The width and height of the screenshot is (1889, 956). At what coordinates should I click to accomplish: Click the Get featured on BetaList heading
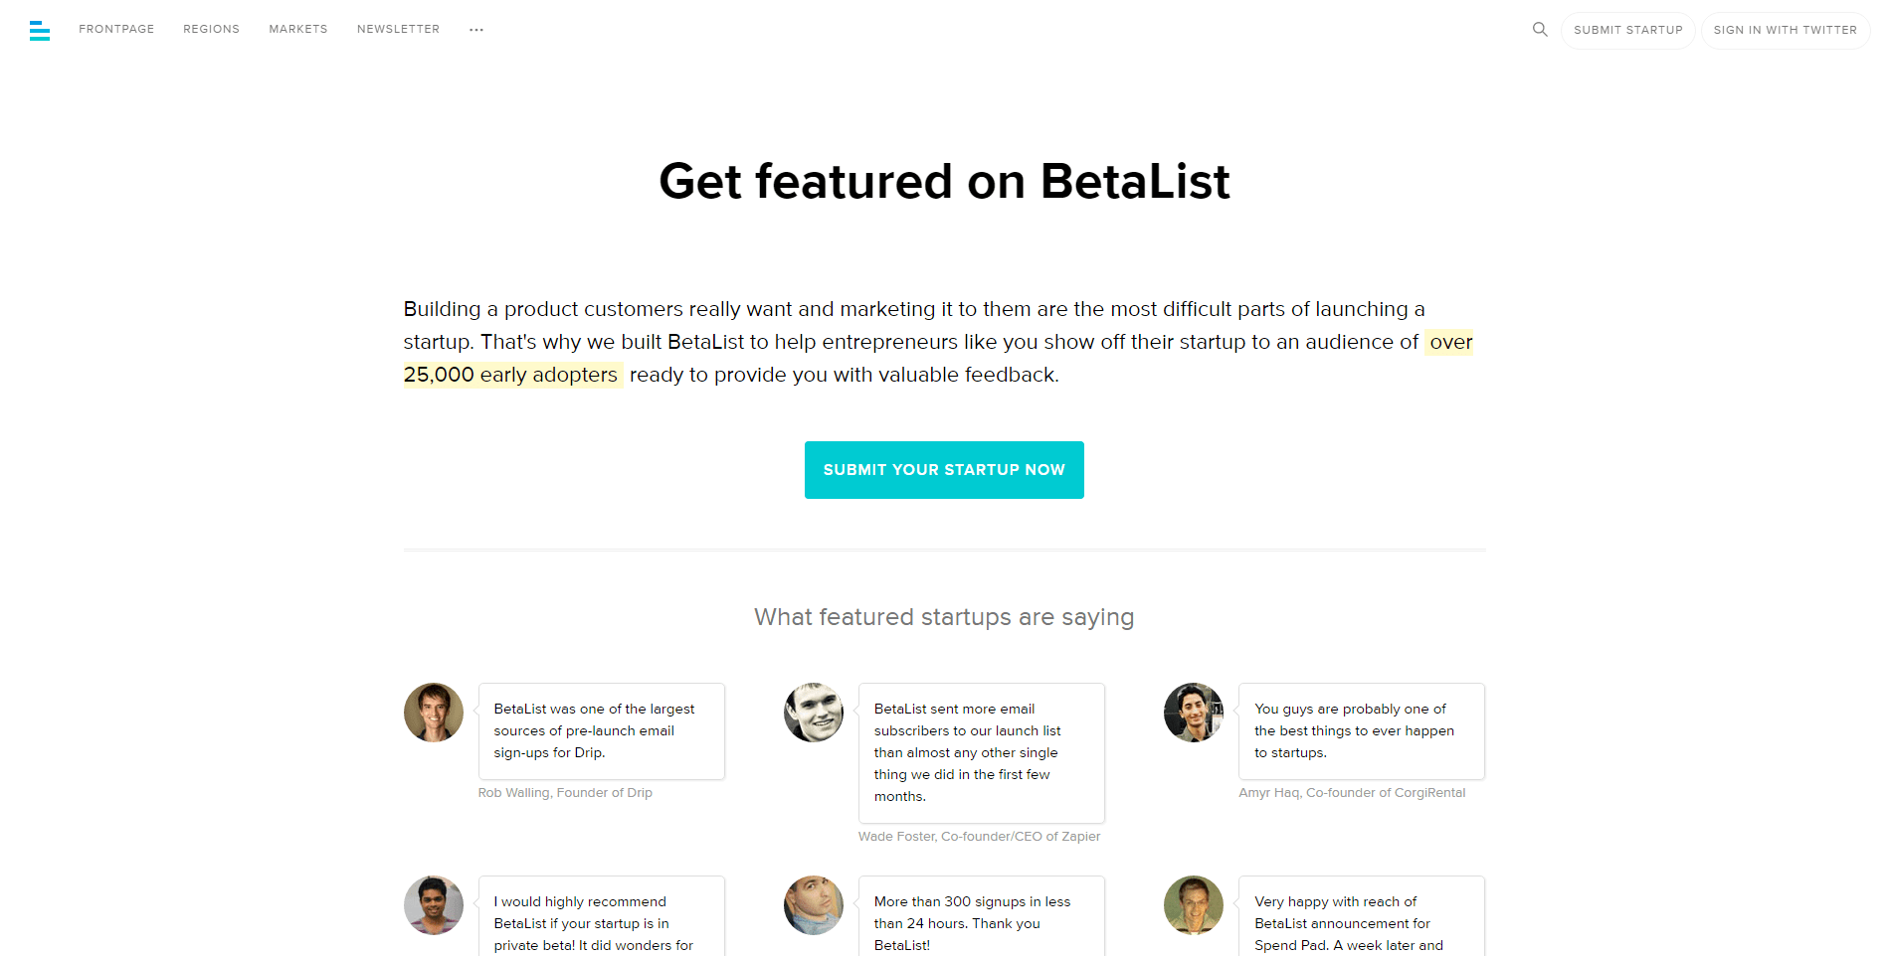click(944, 182)
